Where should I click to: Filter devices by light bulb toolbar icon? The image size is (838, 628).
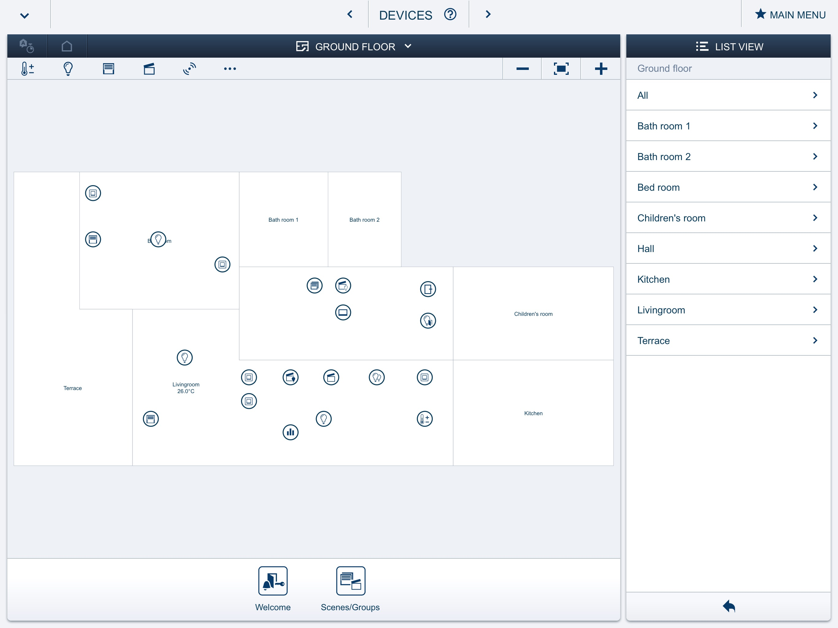tap(68, 69)
